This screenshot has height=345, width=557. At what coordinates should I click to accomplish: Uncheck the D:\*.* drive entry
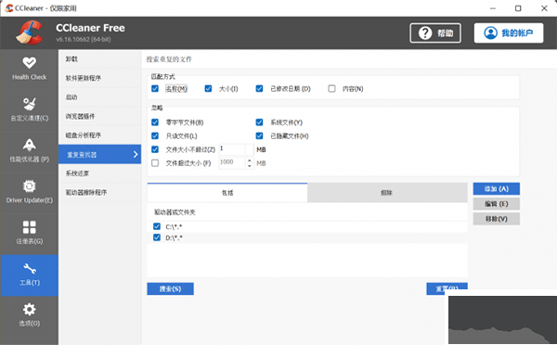pos(157,237)
